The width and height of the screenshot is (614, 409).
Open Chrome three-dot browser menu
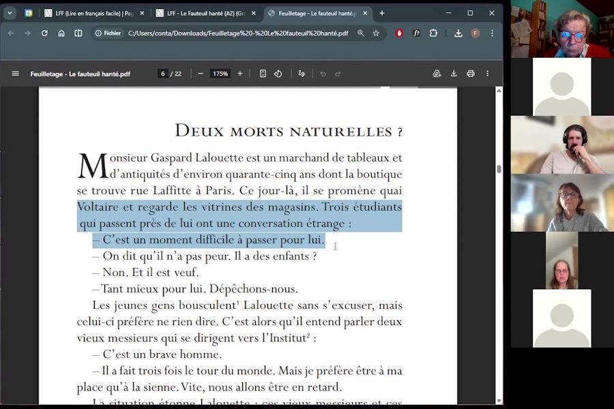492,33
